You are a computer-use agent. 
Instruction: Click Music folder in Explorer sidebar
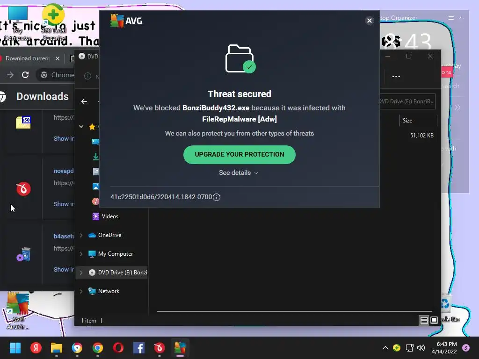tap(95, 201)
